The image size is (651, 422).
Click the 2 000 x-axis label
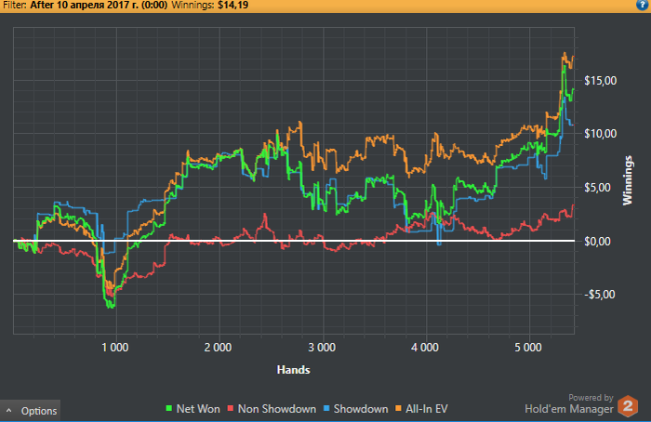[218, 348]
